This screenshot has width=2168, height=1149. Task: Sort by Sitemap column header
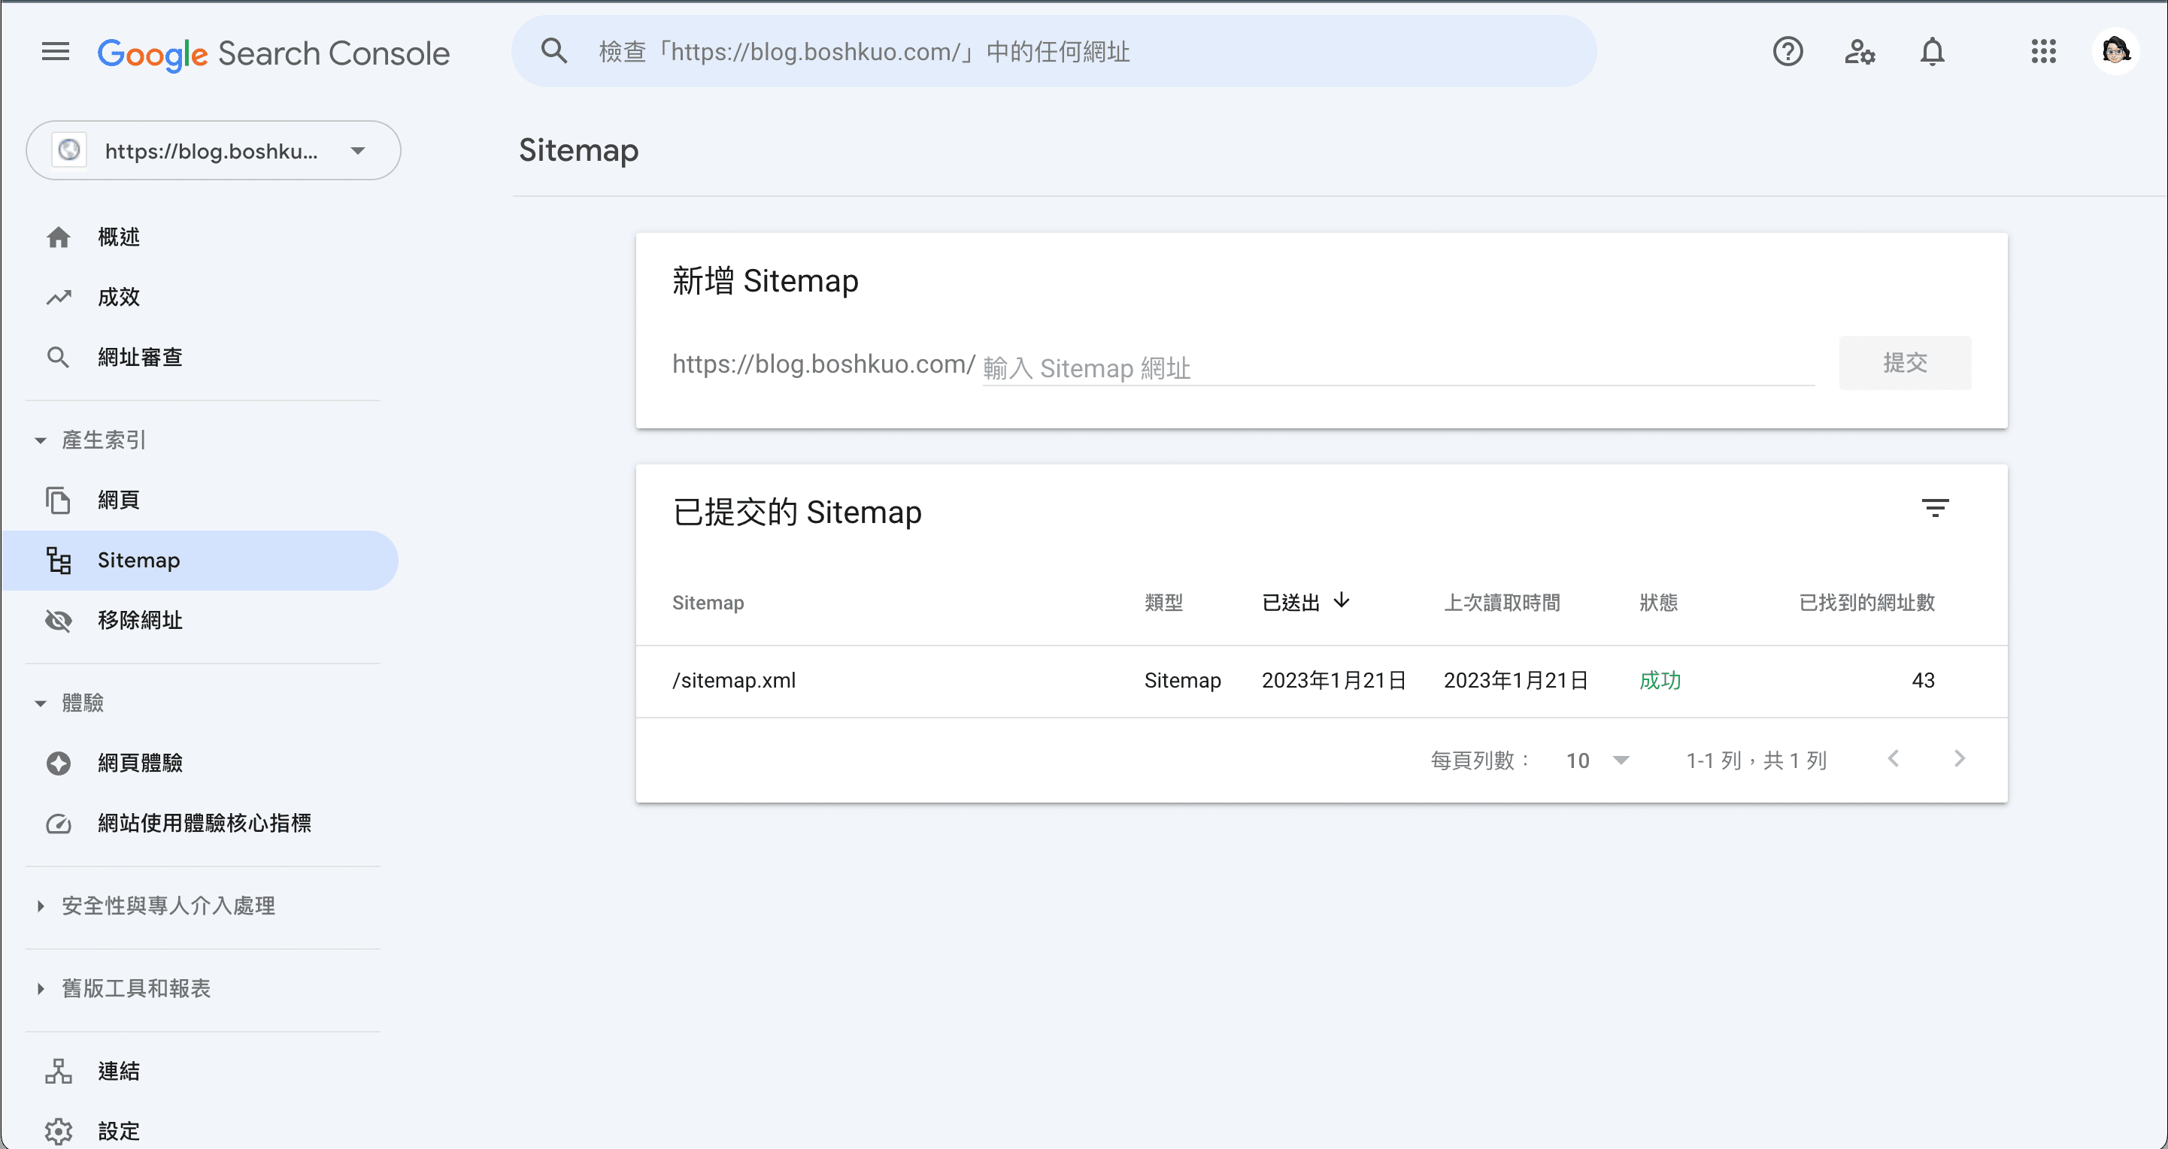(708, 602)
